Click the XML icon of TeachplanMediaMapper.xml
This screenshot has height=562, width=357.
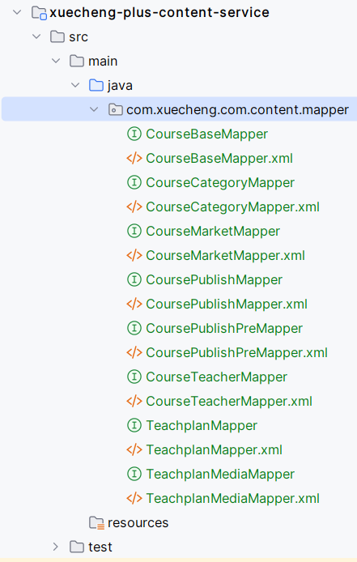tap(134, 498)
